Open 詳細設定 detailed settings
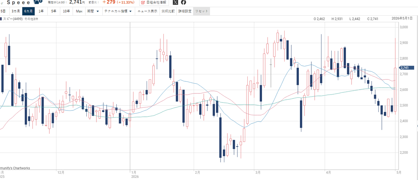The height and width of the screenshot is (180, 418). click(185, 11)
